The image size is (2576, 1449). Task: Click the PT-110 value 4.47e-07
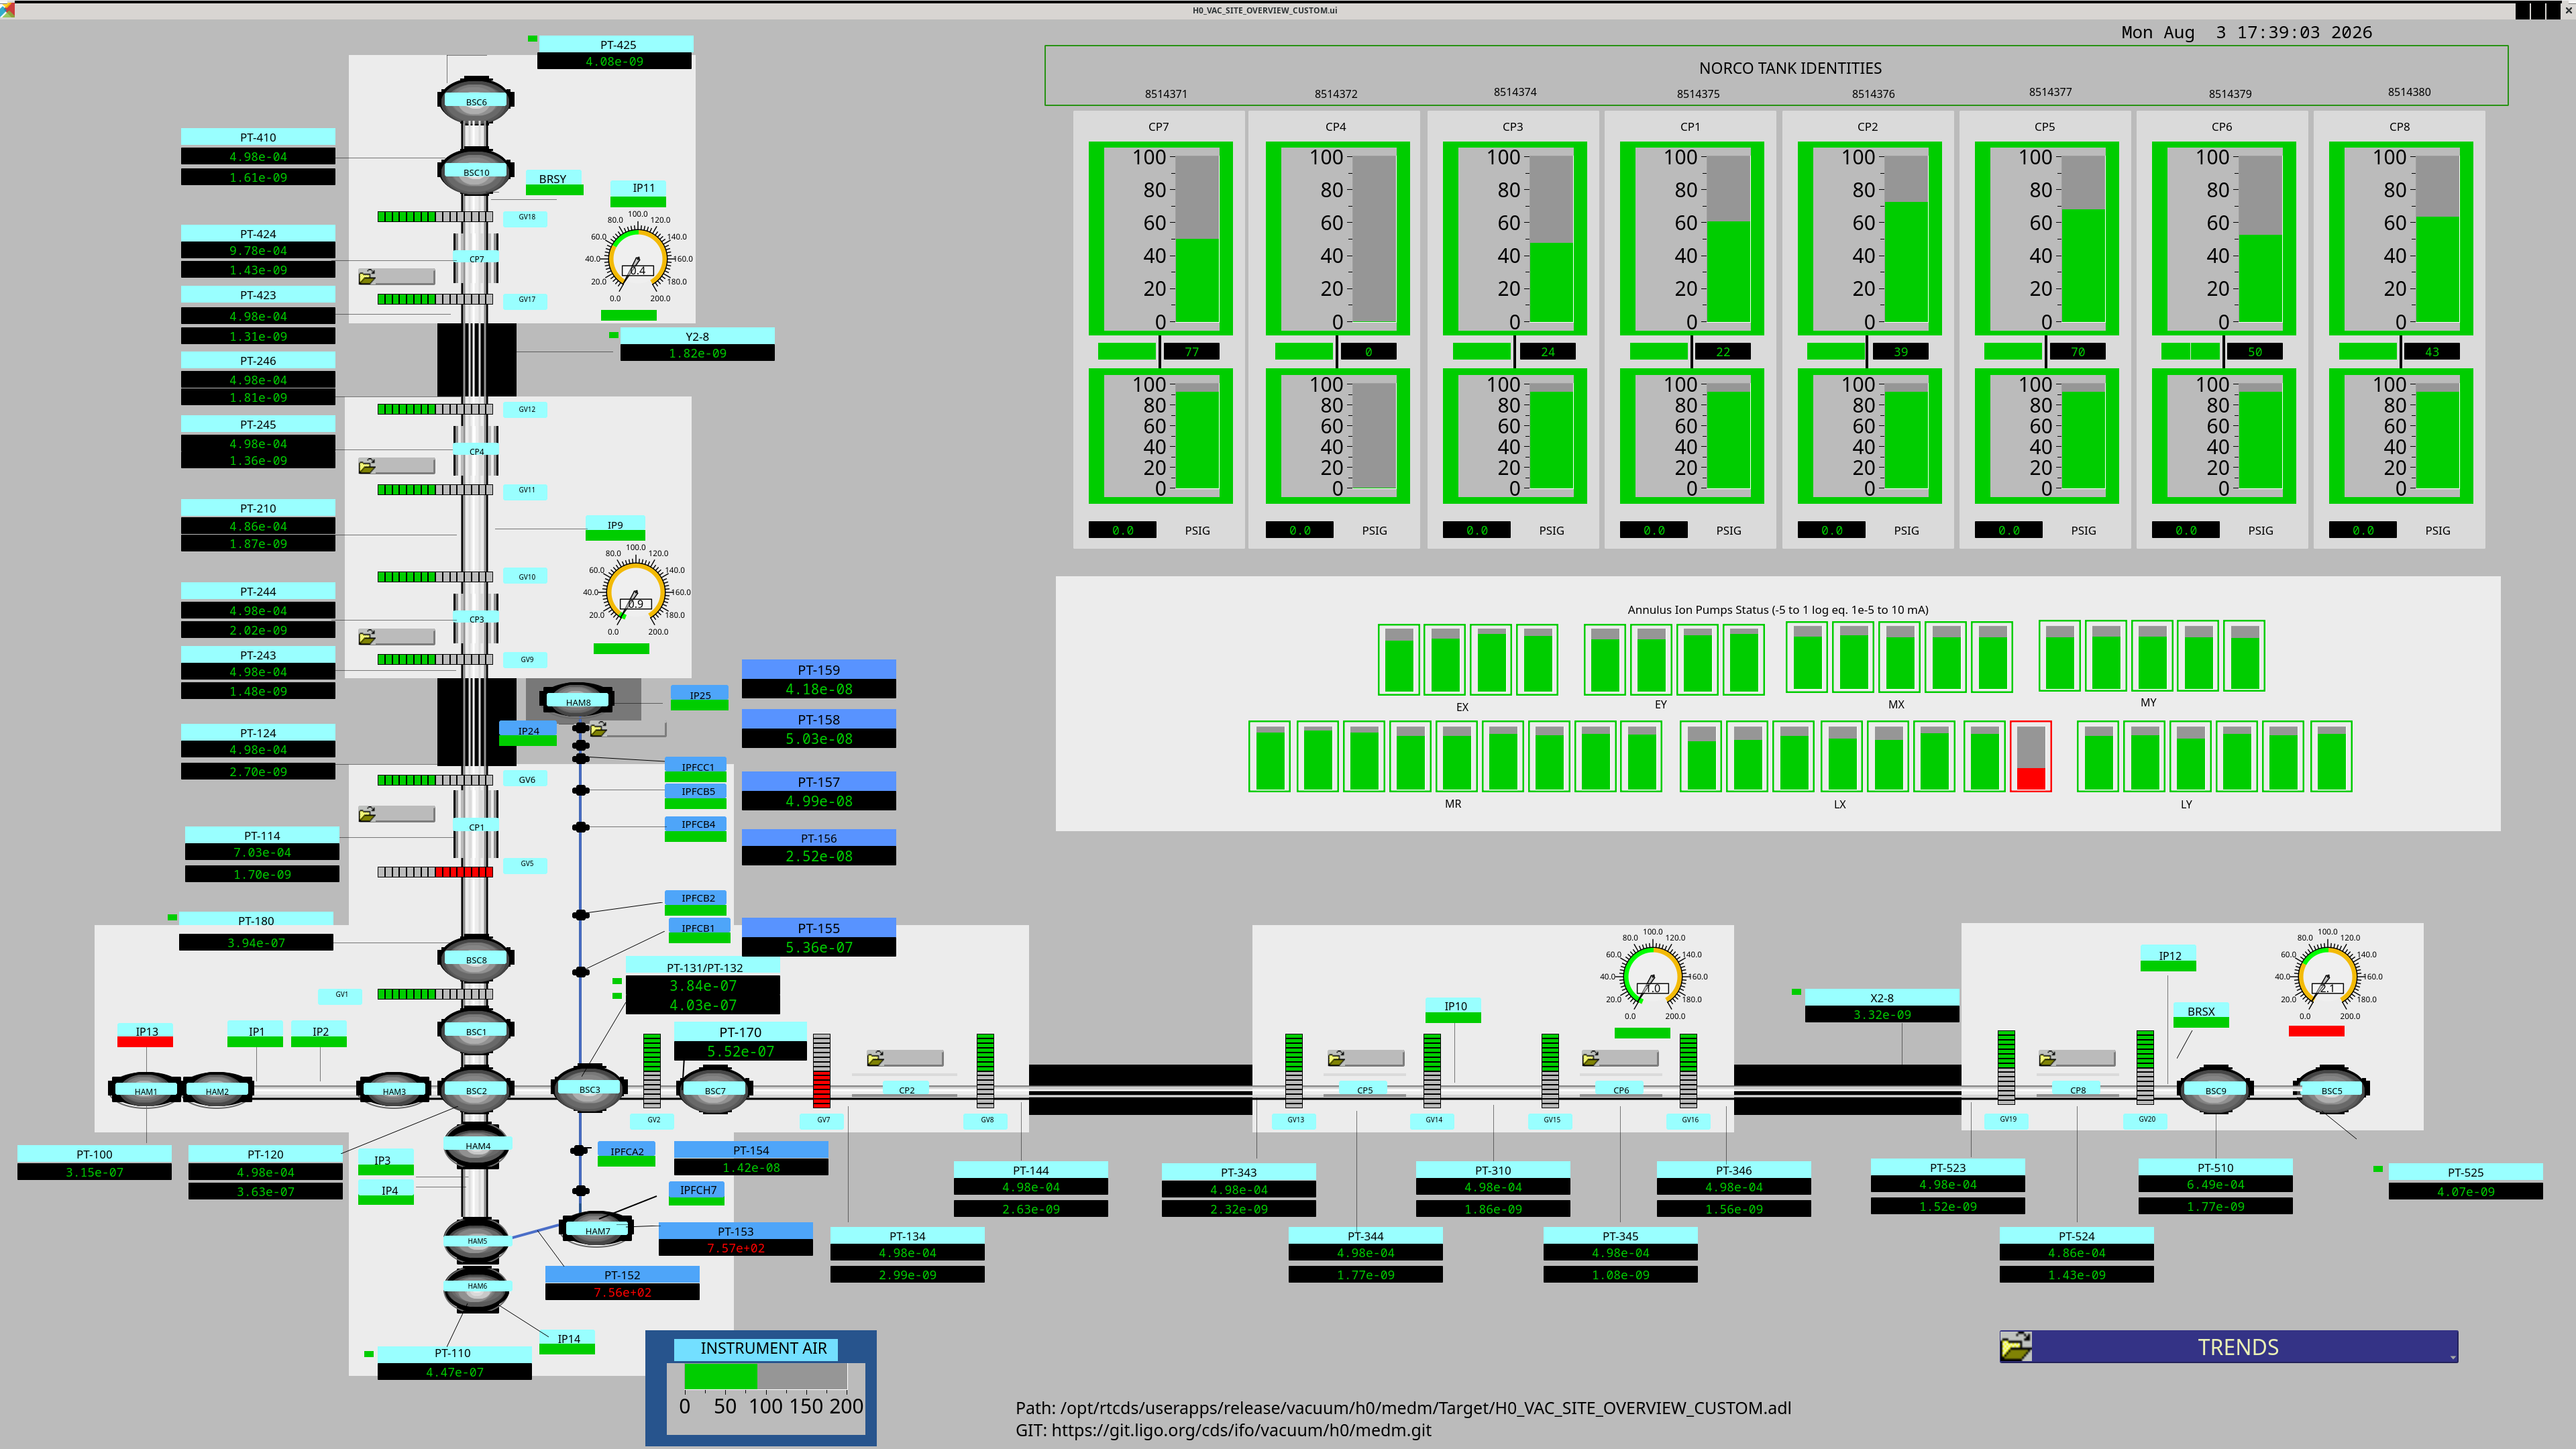pyautogui.click(x=455, y=1372)
